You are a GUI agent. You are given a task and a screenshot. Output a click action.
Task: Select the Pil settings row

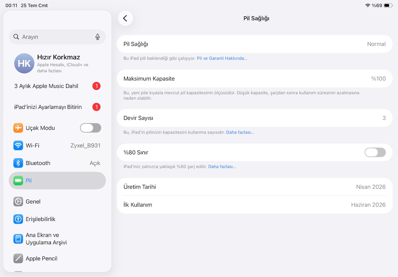pos(58,181)
